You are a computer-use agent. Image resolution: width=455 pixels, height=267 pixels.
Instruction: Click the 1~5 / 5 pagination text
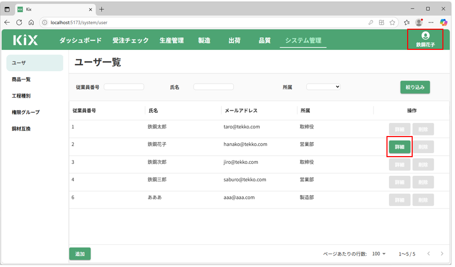point(407,254)
